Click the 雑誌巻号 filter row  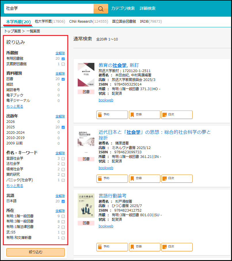coord(36,90)
